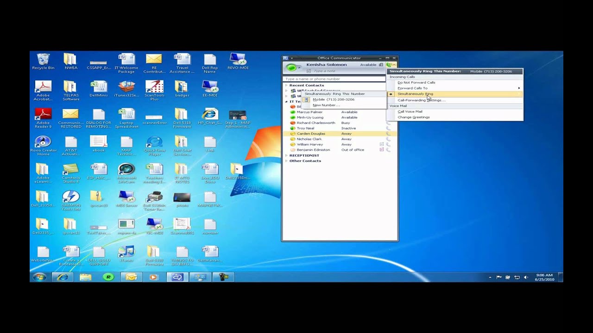This screenshot has width=593, height=333.
Task: Click the phone icon for William Harvey
Action: [x=388, y=144]
